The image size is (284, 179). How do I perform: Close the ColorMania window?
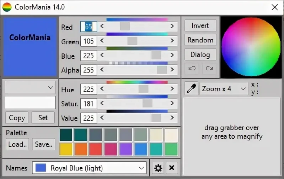[275, 7]
